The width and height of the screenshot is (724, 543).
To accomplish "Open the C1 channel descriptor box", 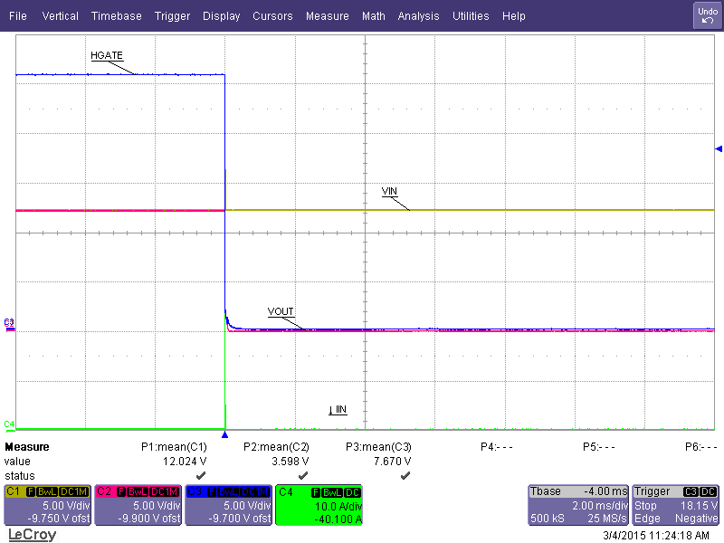I will pyautogui.click(x=47, y=505).
